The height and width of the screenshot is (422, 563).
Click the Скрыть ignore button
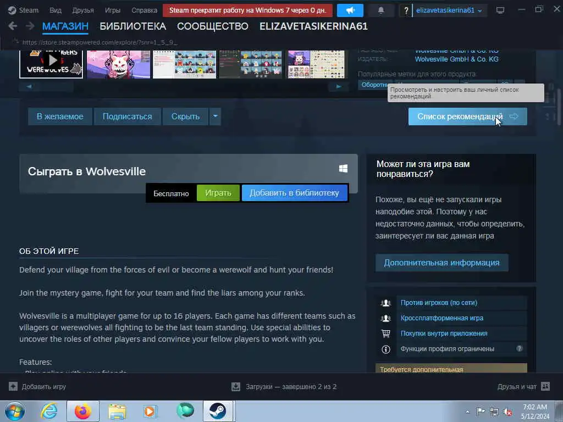(x=185, y=116)
